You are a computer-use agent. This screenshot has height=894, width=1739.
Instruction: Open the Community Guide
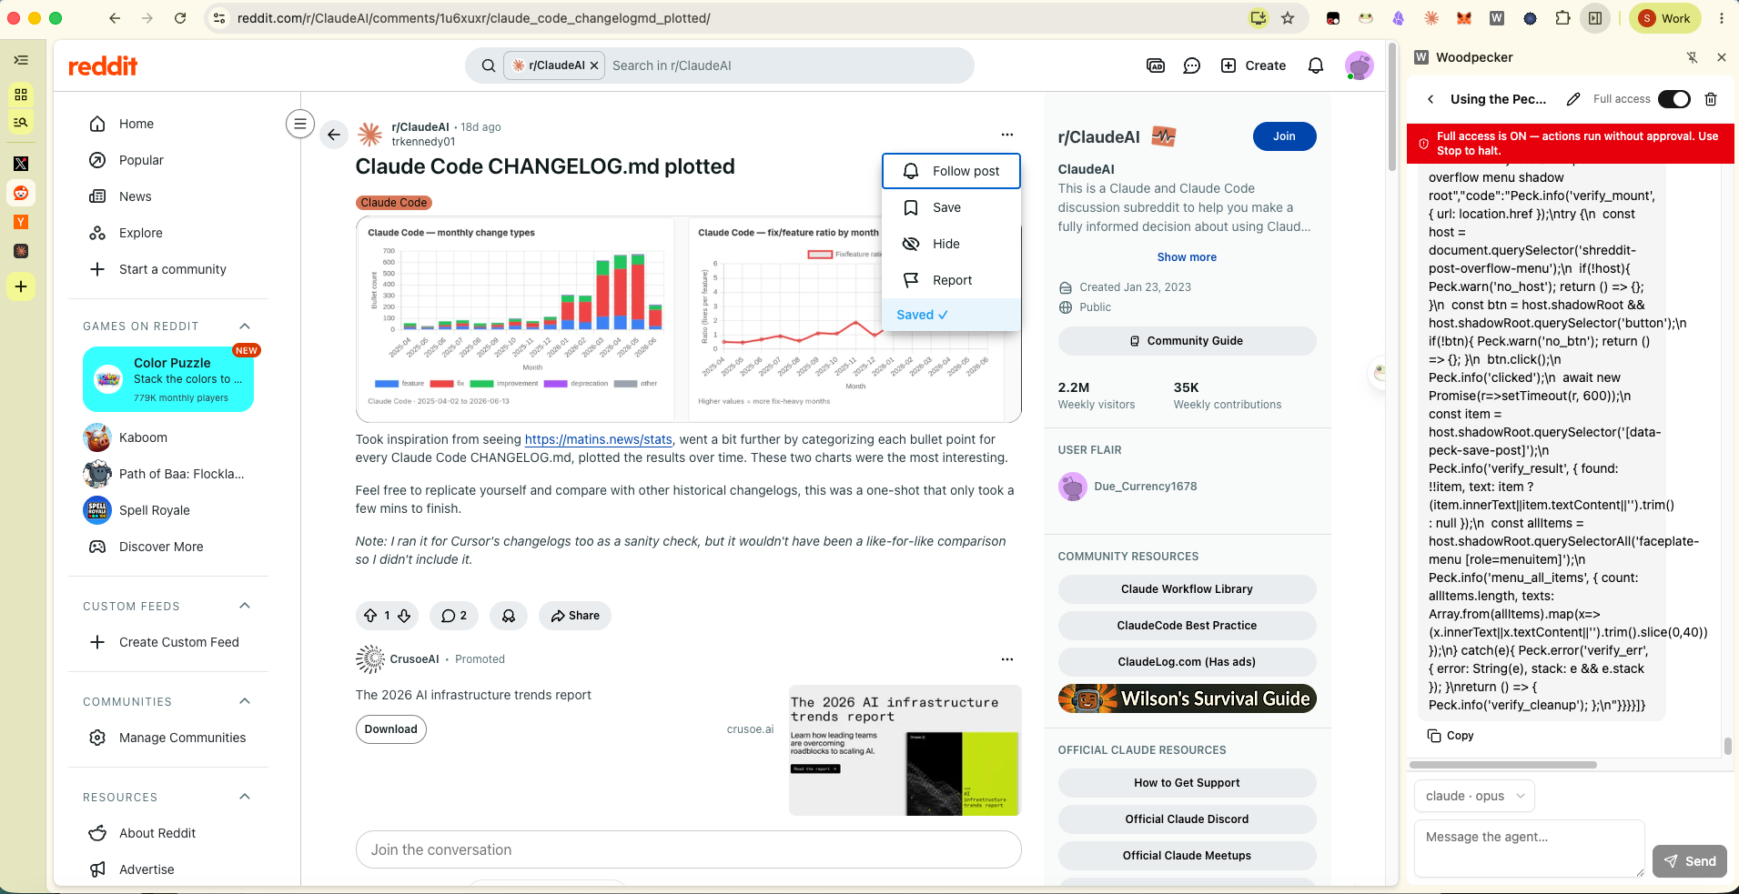point(1187,341)
